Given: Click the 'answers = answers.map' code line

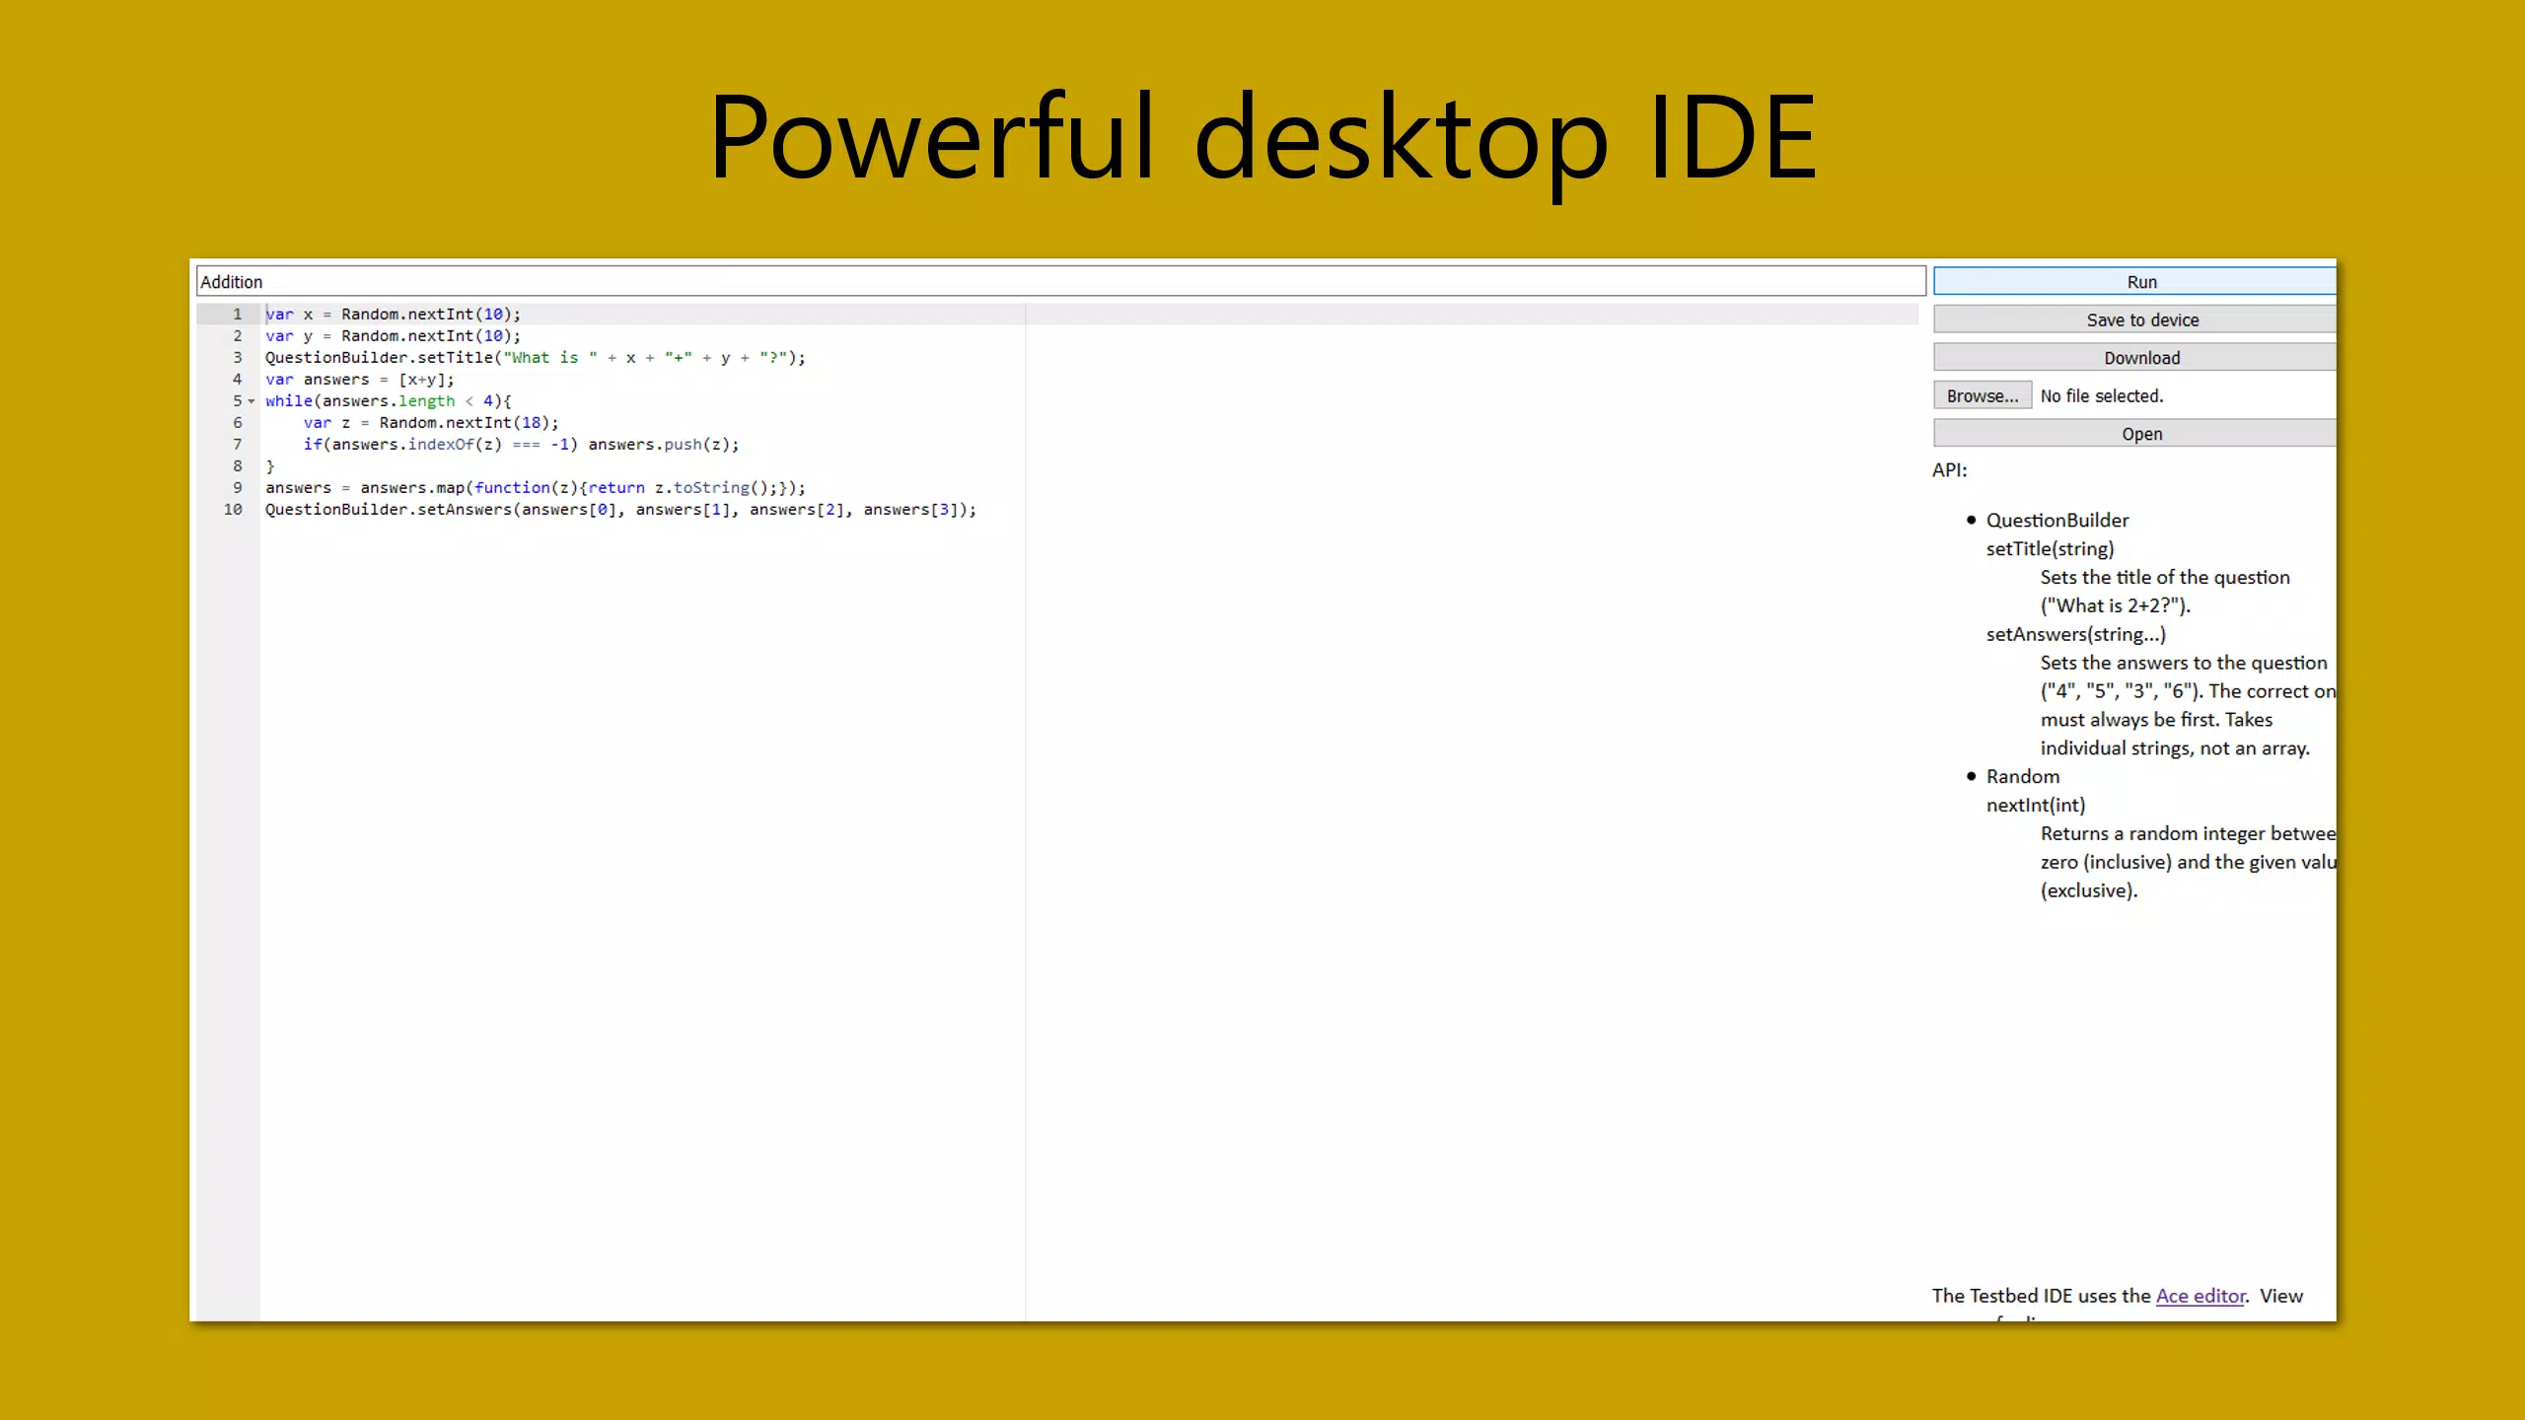Looking at the screenshot, I should [x=536, y=487].
